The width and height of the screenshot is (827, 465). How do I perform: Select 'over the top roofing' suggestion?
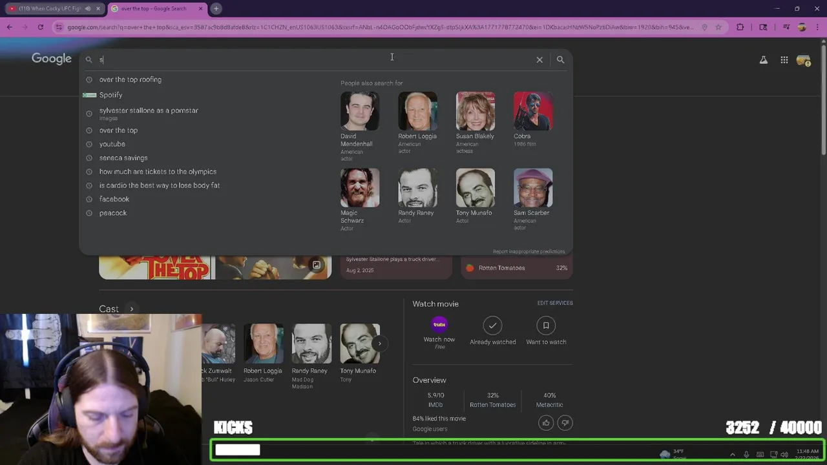pos(131,79)
